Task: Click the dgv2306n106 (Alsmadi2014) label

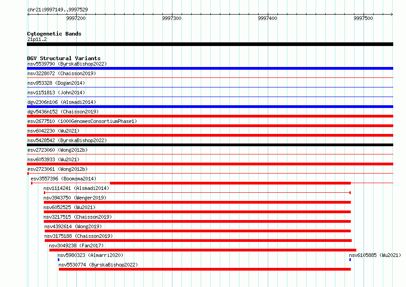Action: click(x=62, y=102)
